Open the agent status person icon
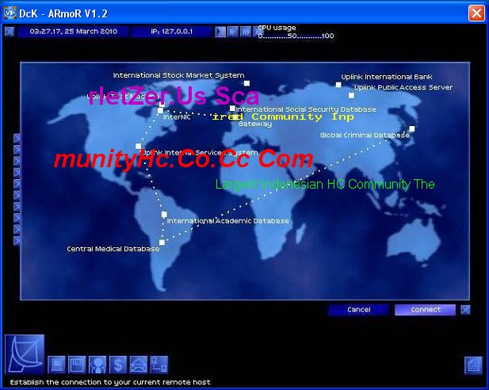The height and width of the screenshot is (390, 489). point(97,365)
